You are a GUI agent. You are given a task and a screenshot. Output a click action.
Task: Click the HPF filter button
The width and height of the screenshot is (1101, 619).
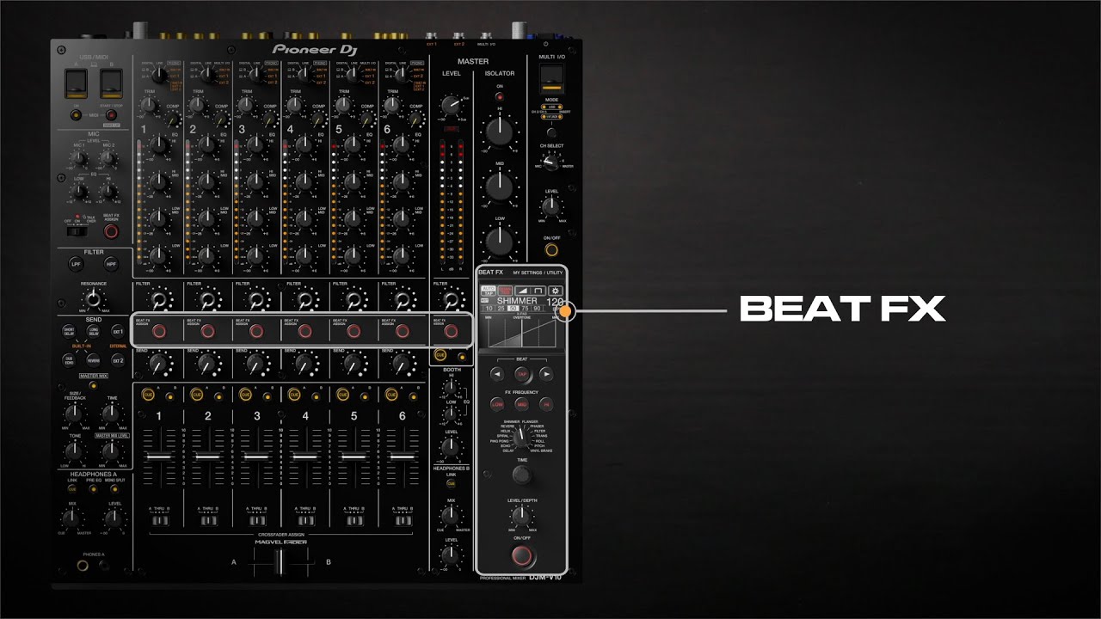coord(111,264)
